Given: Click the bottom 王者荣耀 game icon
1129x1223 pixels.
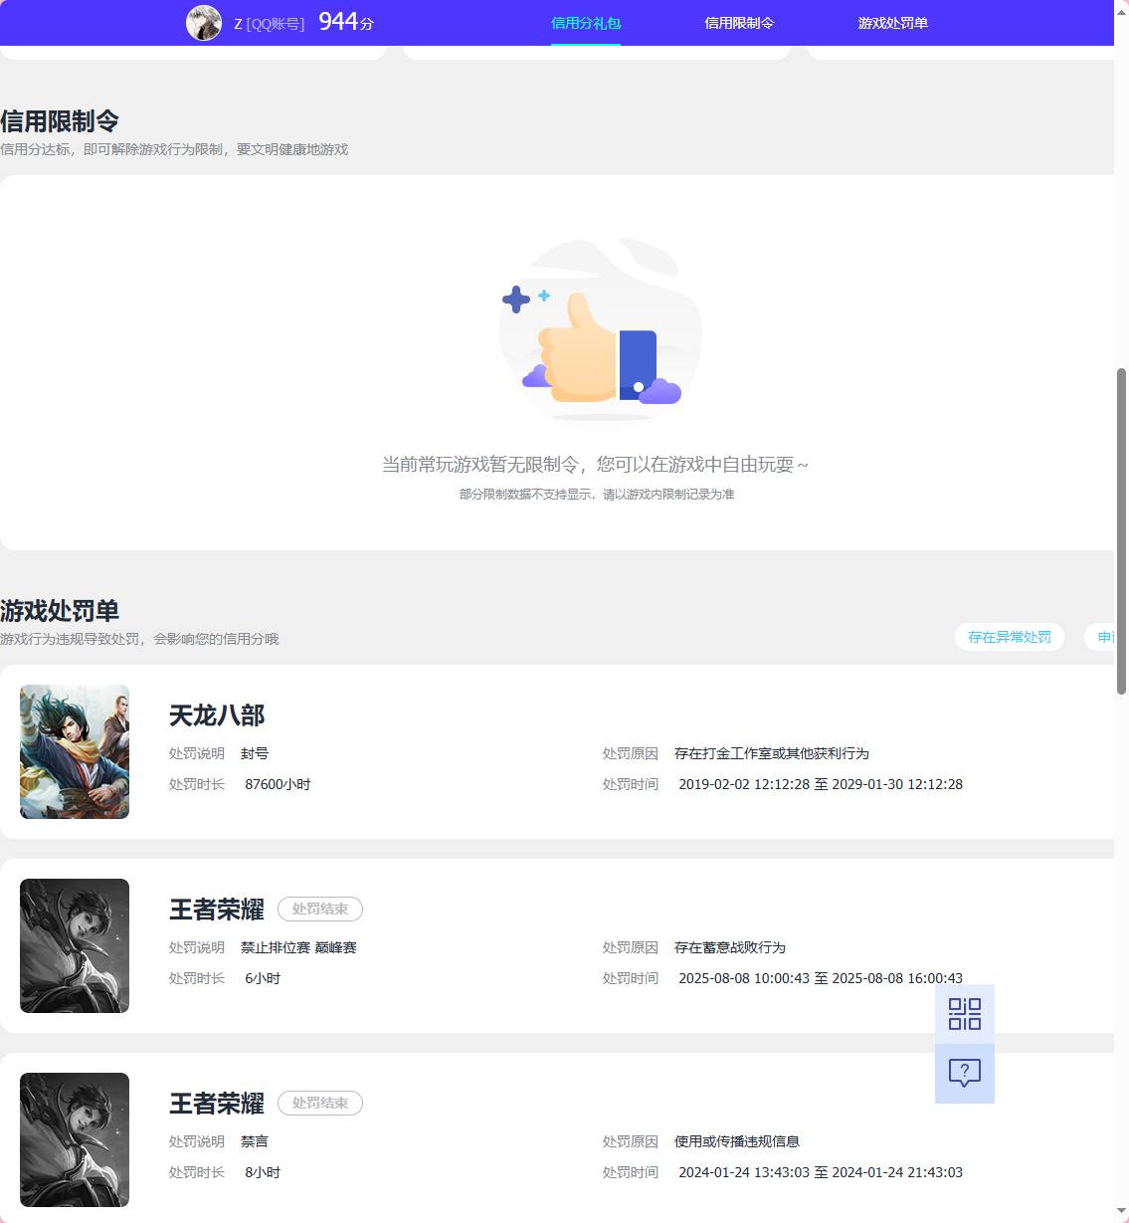Looking at the screenshot, I should [74, 1138].
